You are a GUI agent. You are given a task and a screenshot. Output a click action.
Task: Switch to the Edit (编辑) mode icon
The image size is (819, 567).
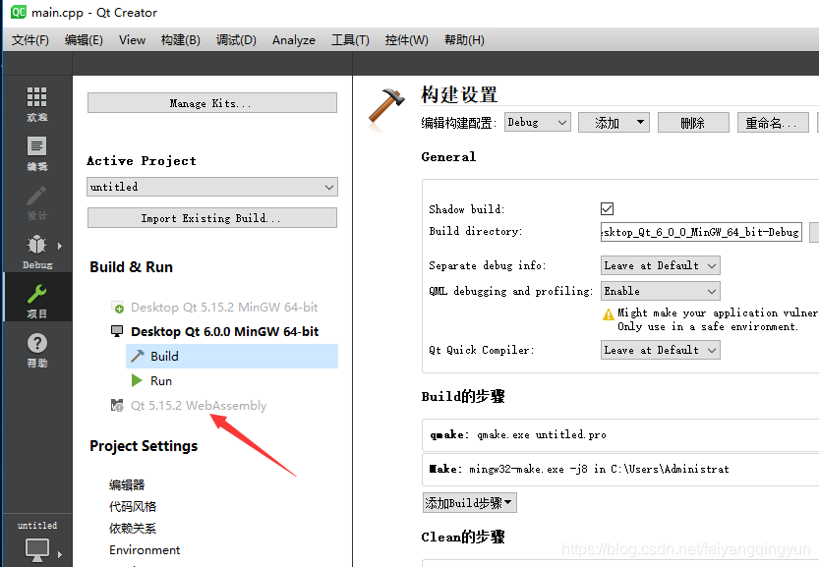click(x=36, y=152)
